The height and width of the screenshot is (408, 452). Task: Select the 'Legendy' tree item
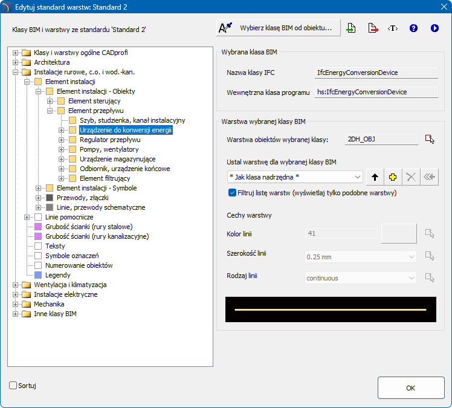[x=58, y=275]
